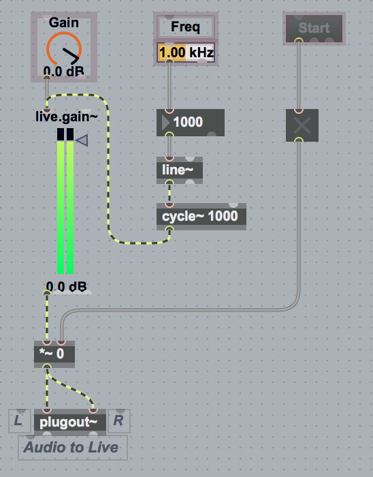Click the live.gain~ label
This screenshot has width=373, height=477.
[x=67, y=117]
